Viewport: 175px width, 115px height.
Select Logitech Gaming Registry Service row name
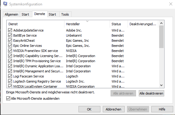click(37, 81)
